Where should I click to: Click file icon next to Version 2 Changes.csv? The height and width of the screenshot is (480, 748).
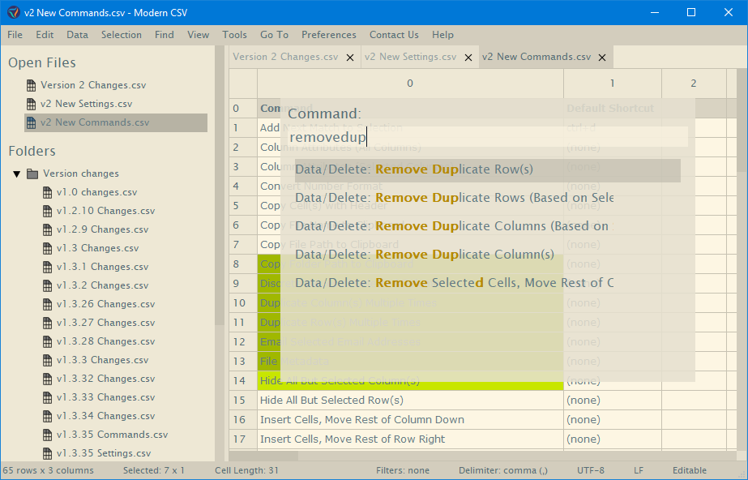click(31, 85)
